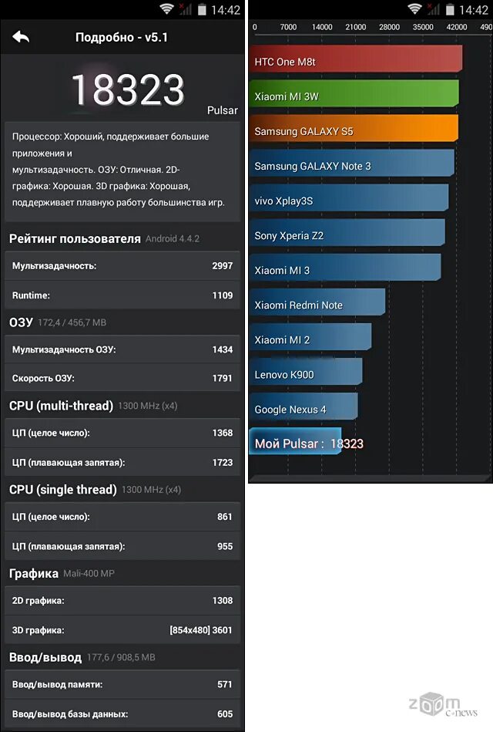Select the HTC One M8t red bar
Viewport: 493px width, 732px height.
click(356, 59)
